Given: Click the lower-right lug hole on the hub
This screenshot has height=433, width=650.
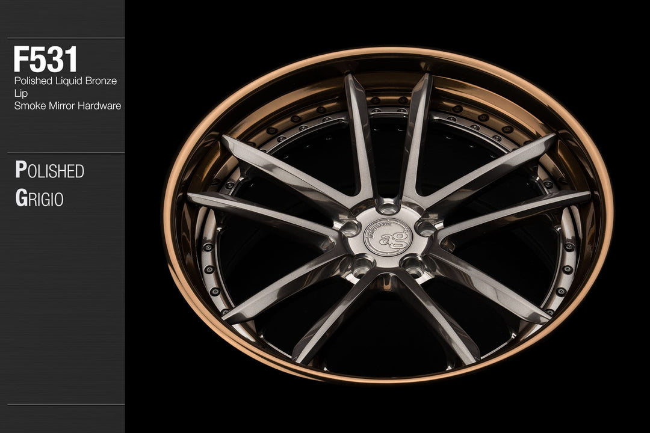Looking at the screenshot, I should click(413, 264).
